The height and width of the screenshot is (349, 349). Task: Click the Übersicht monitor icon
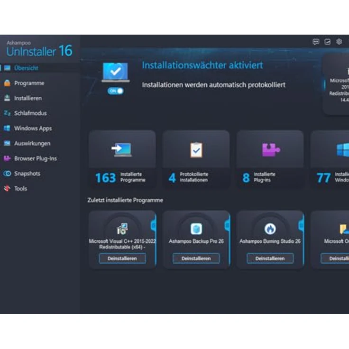(7, 68)
